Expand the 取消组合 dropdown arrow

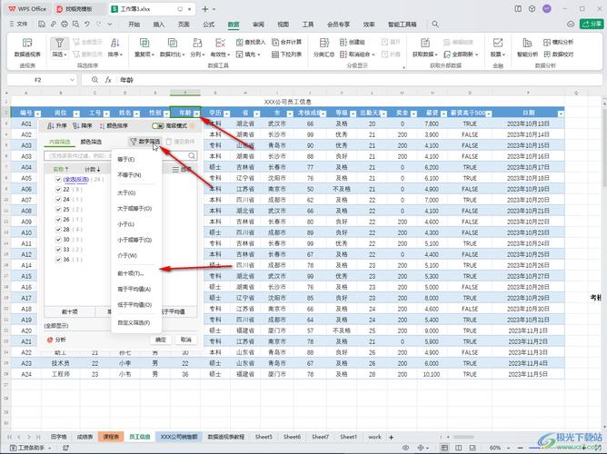click(373, 54)
